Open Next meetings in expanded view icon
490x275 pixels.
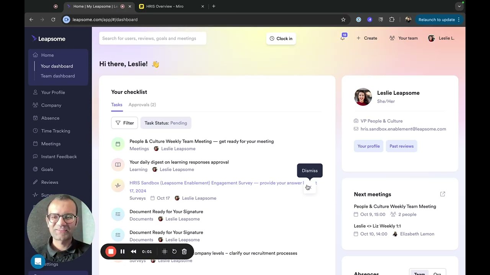coord(443,194)
